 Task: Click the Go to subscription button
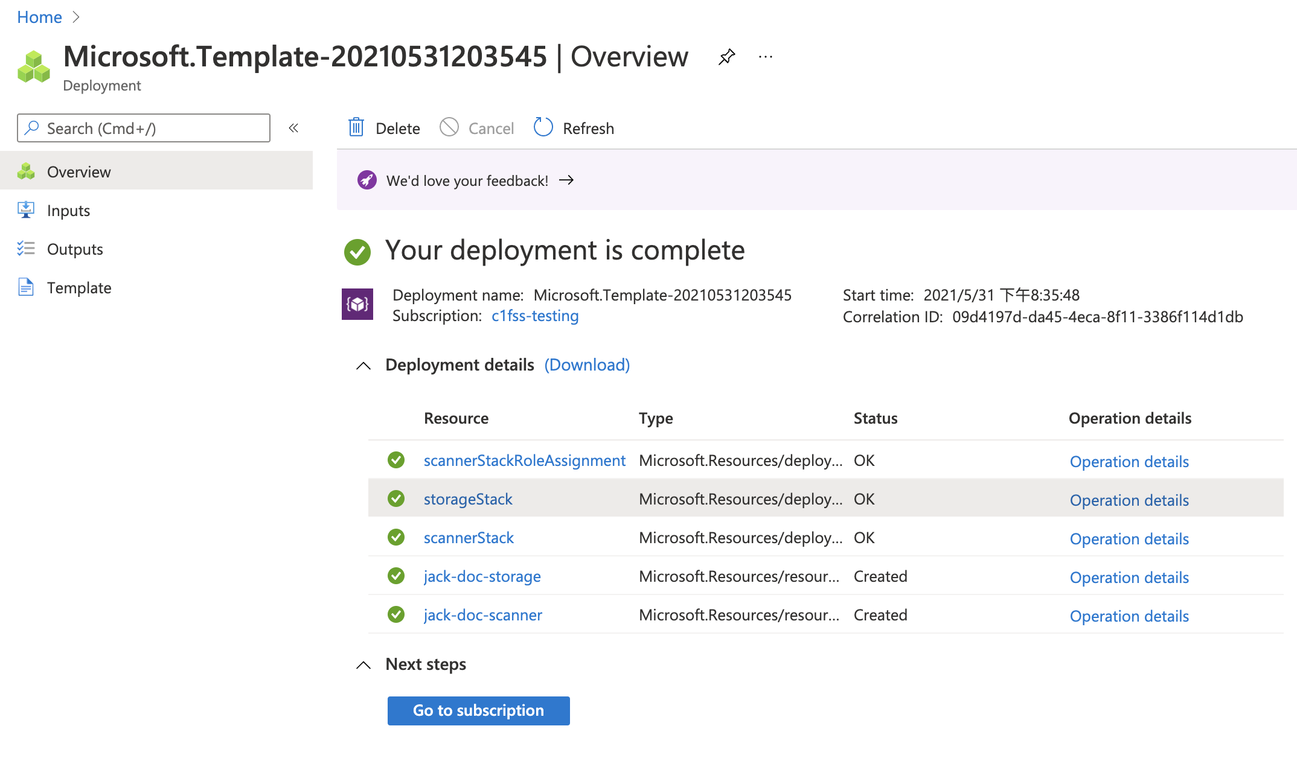tap(478, 710)
